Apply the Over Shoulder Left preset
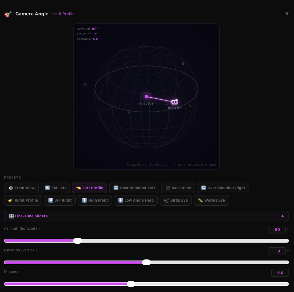Image resolution: width=294 pixels, height=292 pixels. (134, 188)
